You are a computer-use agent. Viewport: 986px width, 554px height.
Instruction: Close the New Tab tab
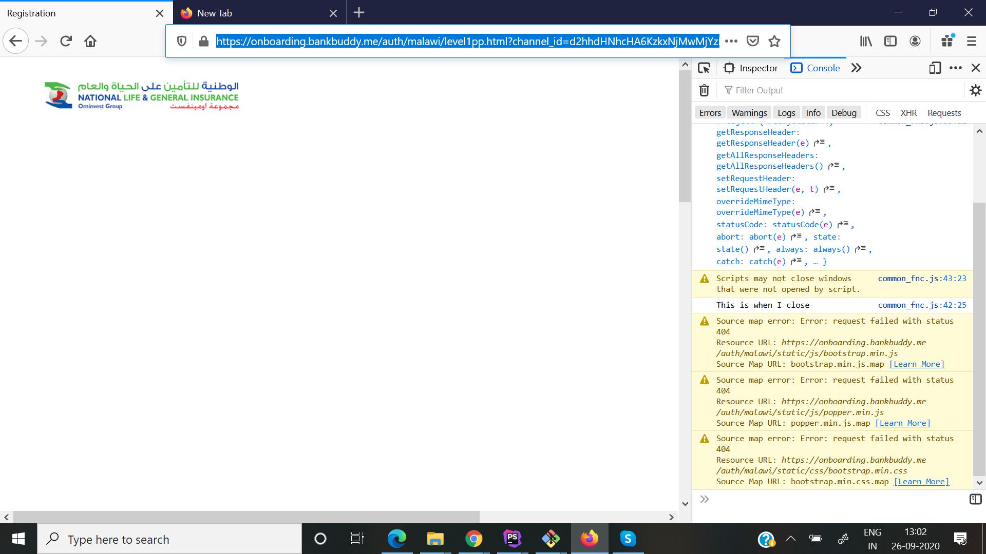333,13
